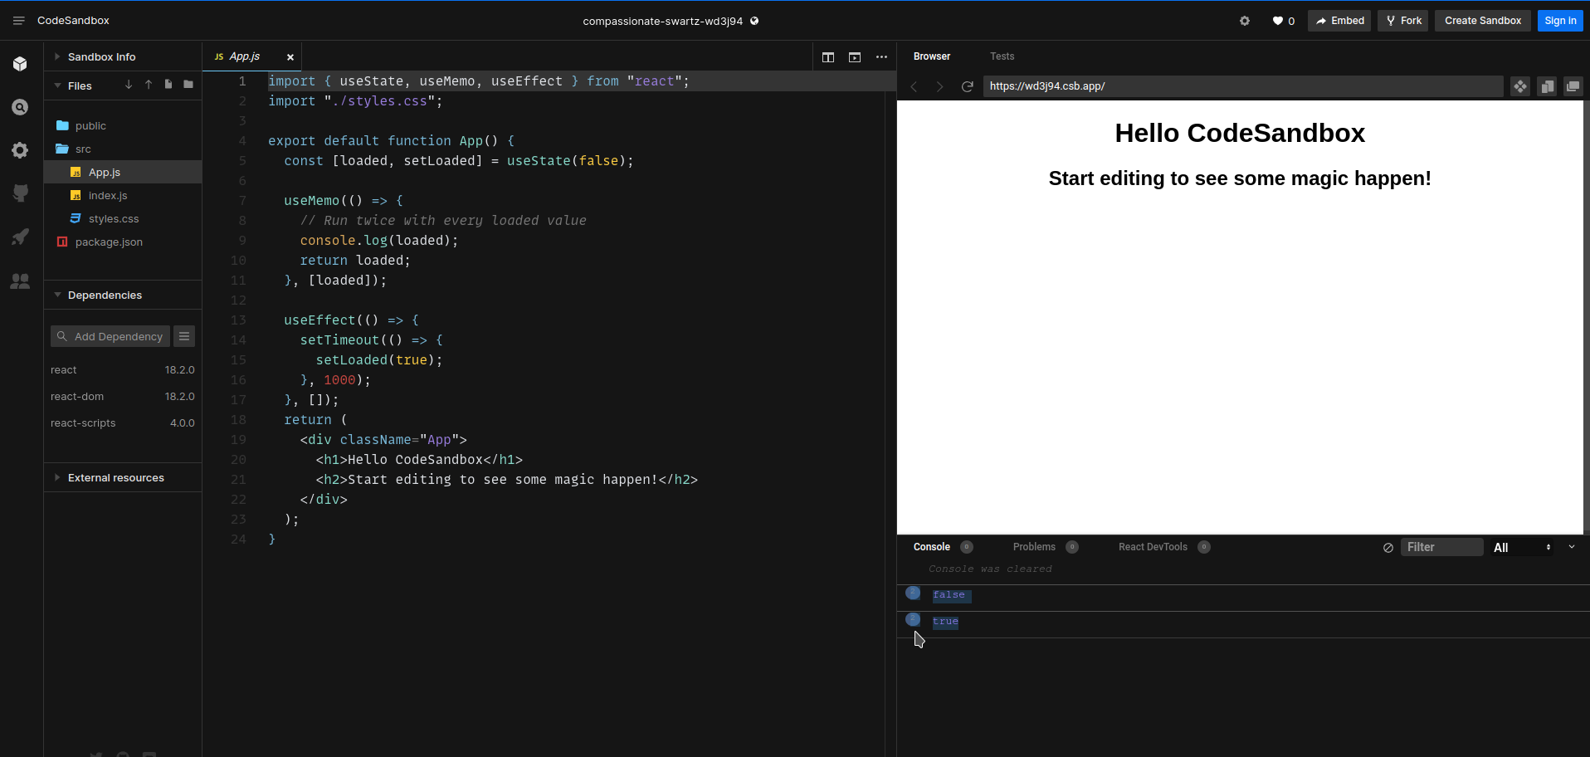Open index.js in the file tree
This screenshot has height=757, width=1590.
click(123, 195)
